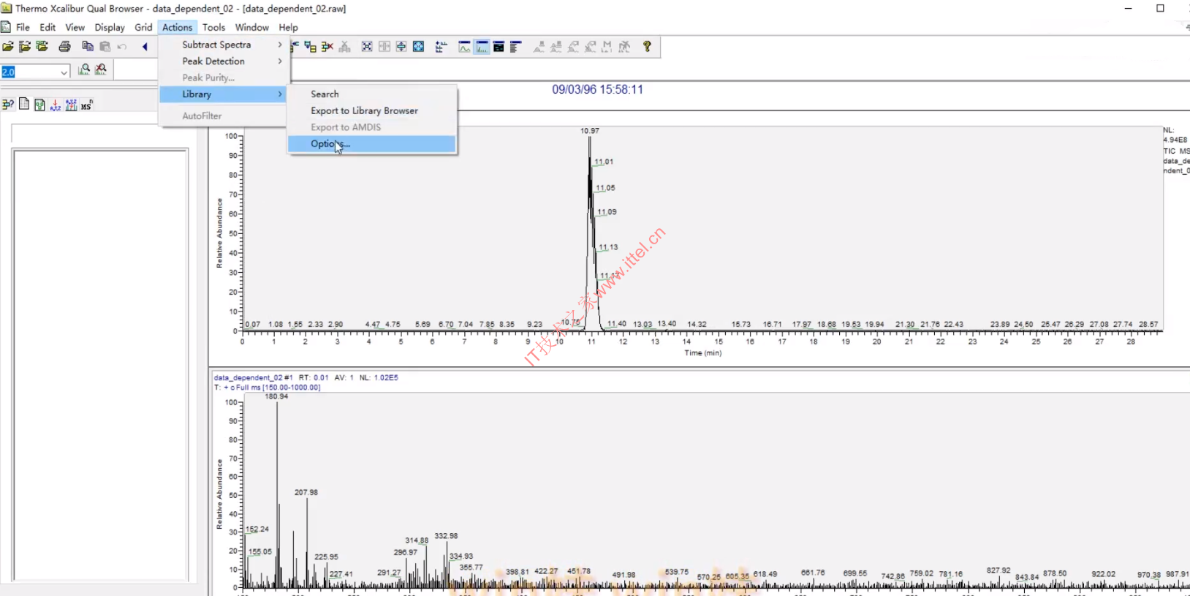Viewport: 1190px width, 596px height.
Task: Click the blue left arrow icon
Action: [x=145, y=47]
